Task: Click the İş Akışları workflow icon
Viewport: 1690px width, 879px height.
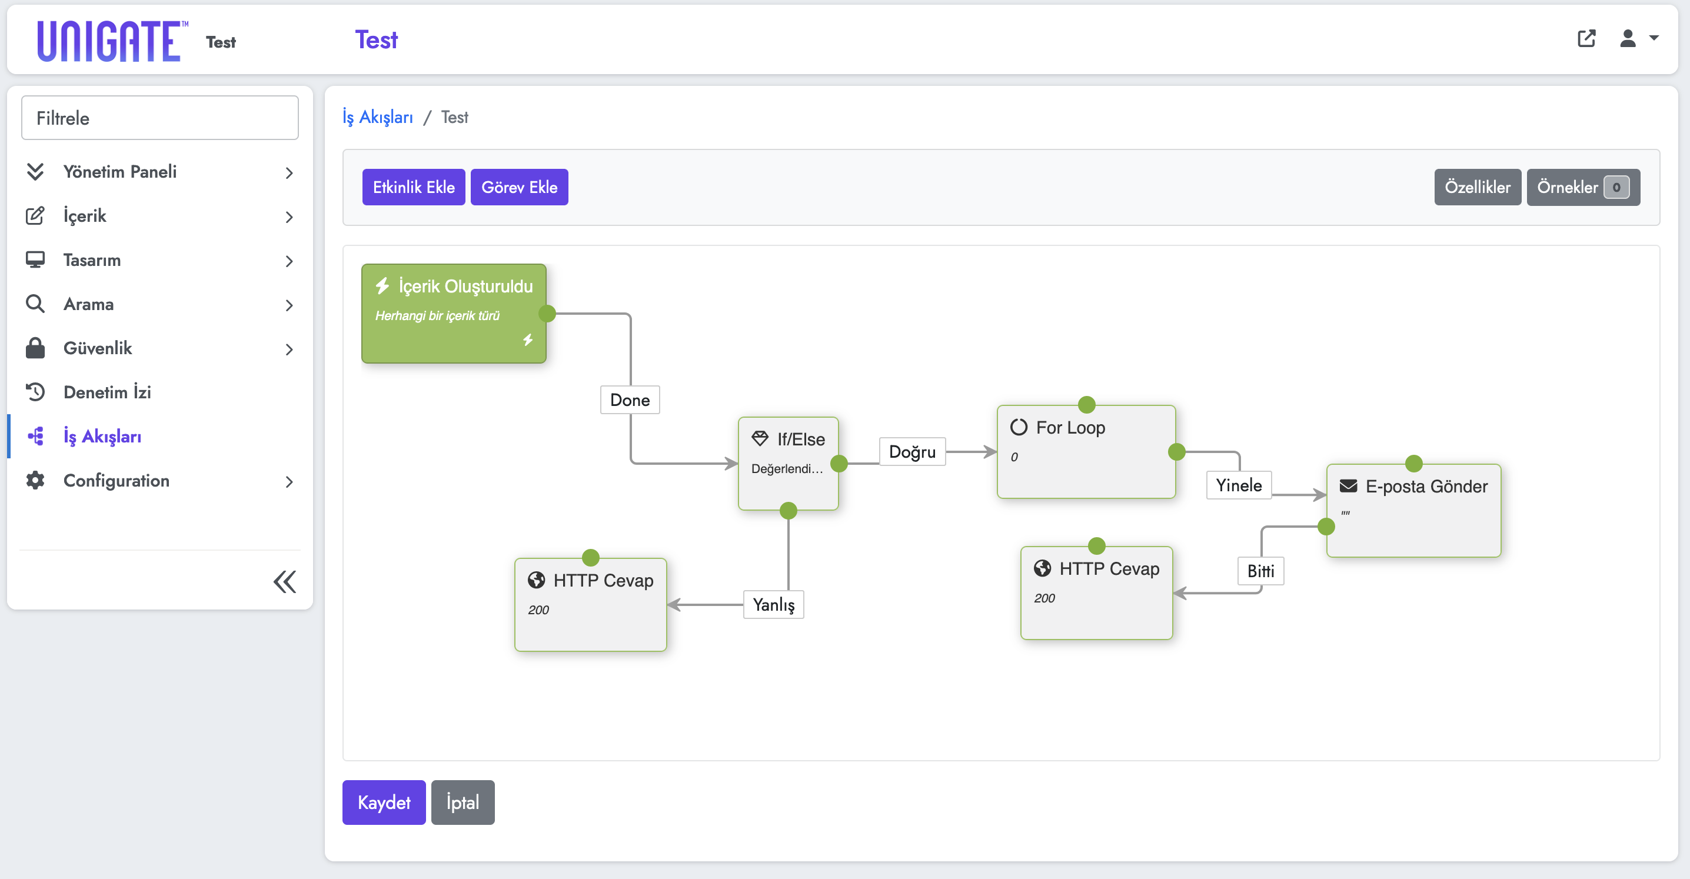Action: click(x=36, y=435)
